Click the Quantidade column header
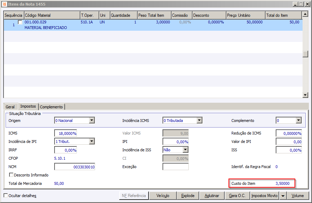312x203 pixels. coord(124,15)
